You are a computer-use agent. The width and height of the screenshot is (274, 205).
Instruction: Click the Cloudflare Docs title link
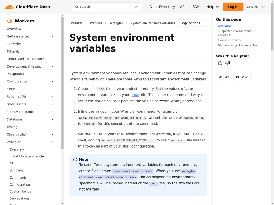click(33, 7)
